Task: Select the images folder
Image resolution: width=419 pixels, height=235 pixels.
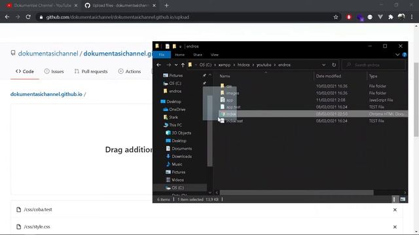Action: click(x=232, y=93)
